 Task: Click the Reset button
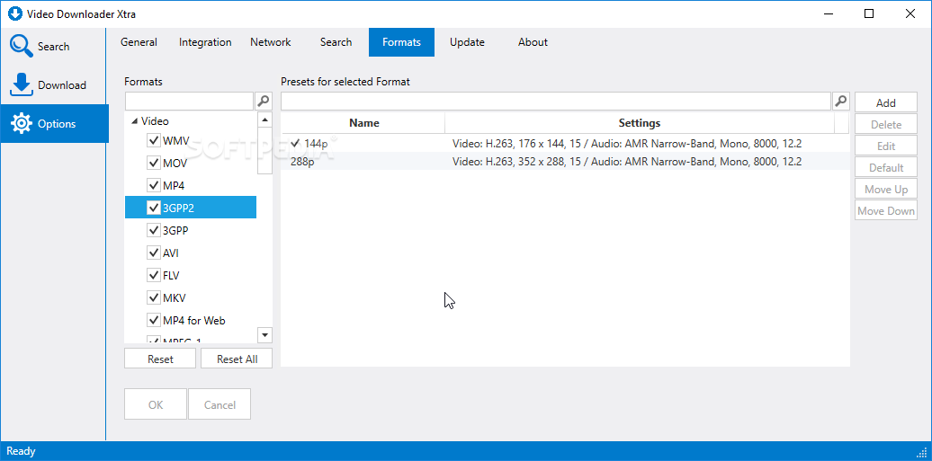point(160,359)
